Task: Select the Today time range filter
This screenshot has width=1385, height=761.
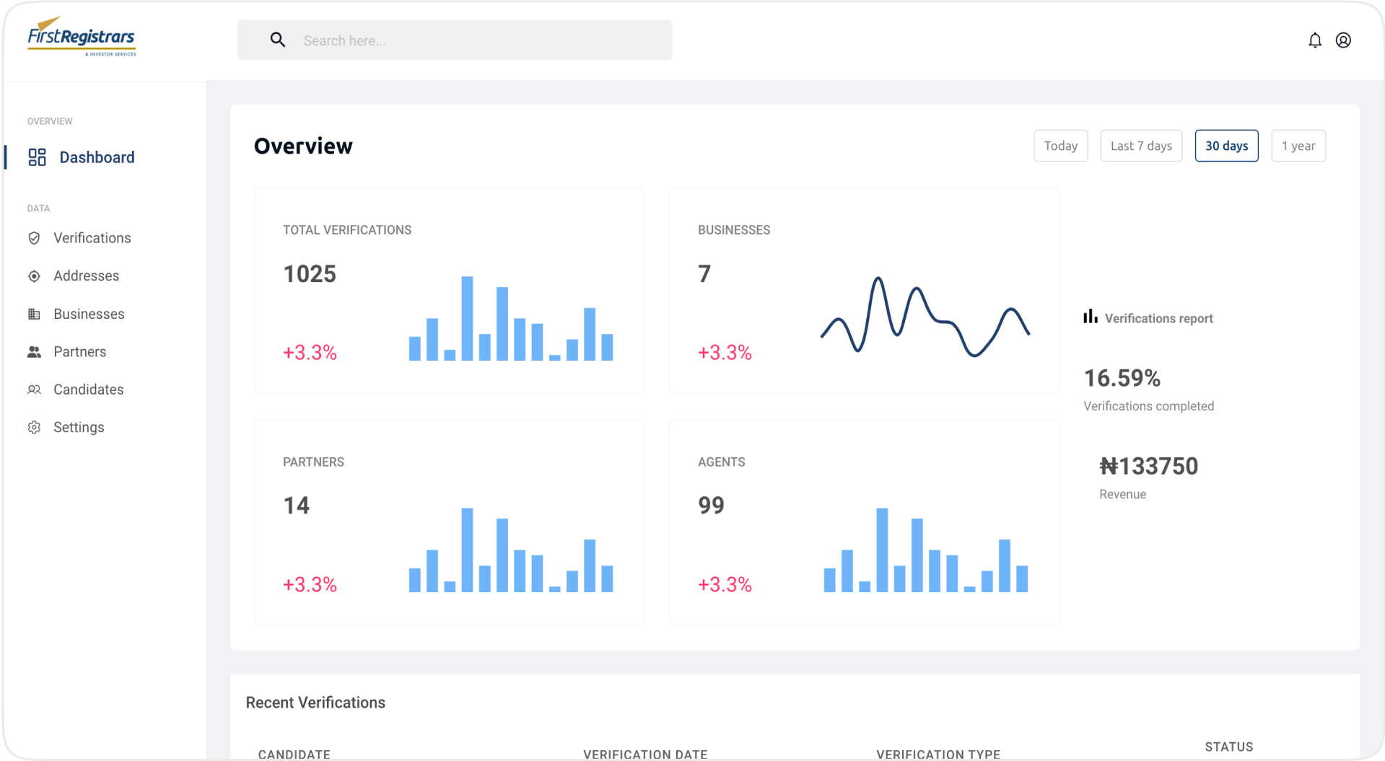Action: 1060,146
